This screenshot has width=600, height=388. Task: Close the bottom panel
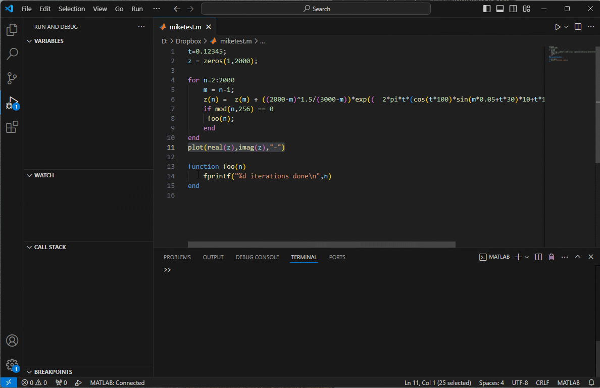point(591,257)
